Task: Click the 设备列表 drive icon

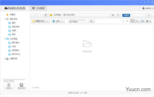Action: [7, 59]
